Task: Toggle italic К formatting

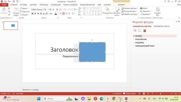Action: pyautogui.click(x=35, y=14)
